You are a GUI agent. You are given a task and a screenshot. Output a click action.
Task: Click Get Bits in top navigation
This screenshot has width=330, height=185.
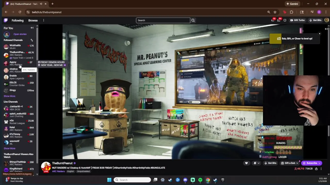pyautogui.click(x=315, y=20)
